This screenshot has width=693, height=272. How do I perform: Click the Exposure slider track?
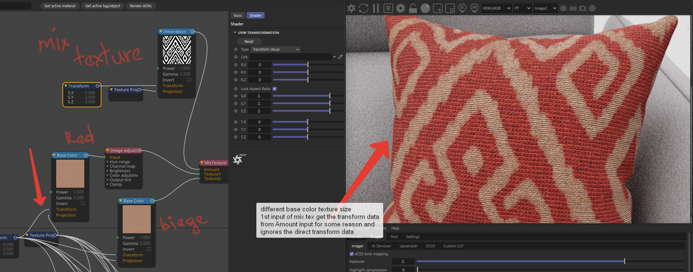(x=550, y=261)
